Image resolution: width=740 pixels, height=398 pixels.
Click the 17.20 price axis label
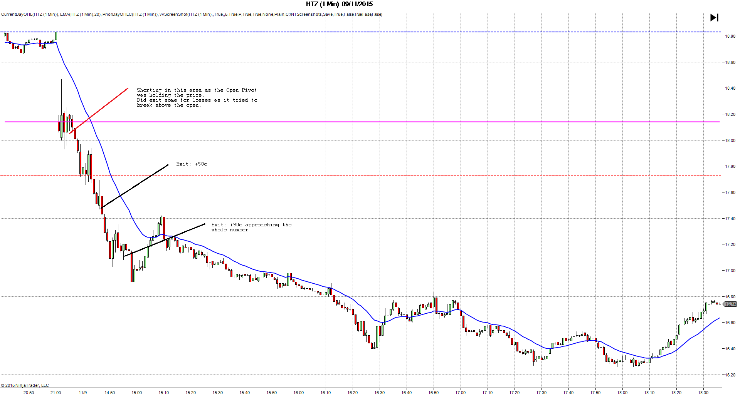[x=730, y=244]
